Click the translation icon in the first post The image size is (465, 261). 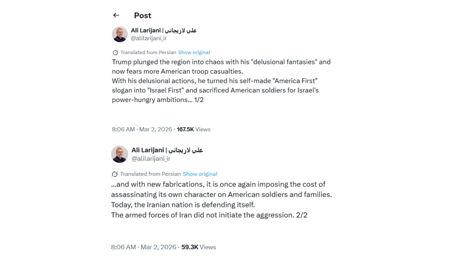pyautogui.click(x=115, y=53)
